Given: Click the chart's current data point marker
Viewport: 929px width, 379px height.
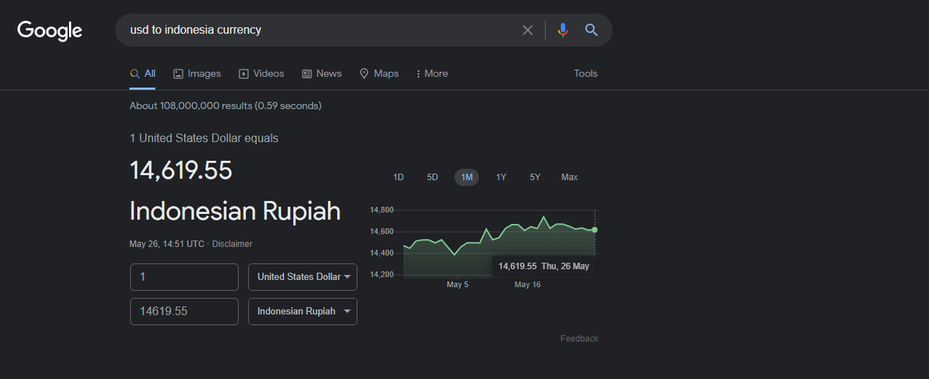Looking at the screenshot, I should coord(594,230).
